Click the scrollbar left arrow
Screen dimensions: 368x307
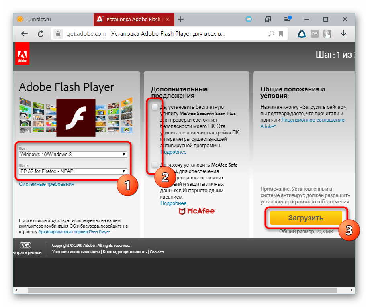[16, 291]
